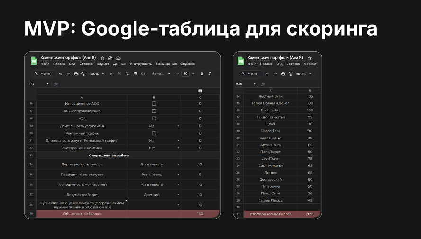The image size is (421, 239).
Task: Click the Общее кол-во баллов cell
Action: (82, 214)
